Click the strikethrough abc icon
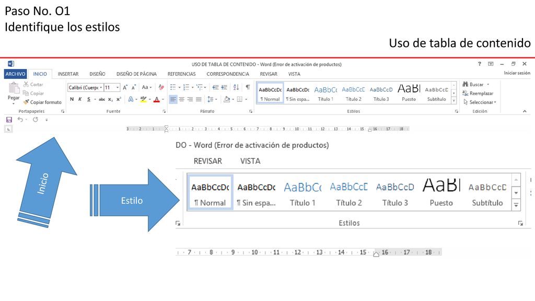This screenshot has height=301, width=535. pyautogui.click(x=102, y=99)
